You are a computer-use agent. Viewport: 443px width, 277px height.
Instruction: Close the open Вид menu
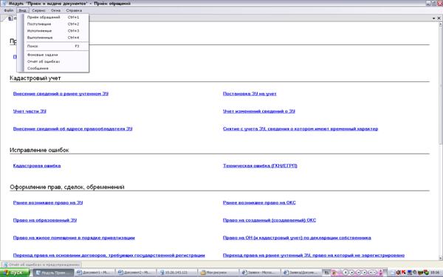[22, 10]
